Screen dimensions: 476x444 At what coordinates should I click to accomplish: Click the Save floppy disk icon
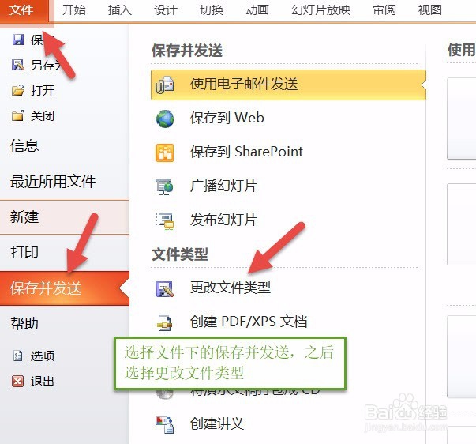point(18,40)
